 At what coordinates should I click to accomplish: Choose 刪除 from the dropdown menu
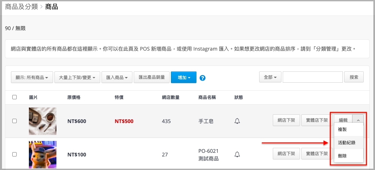pos(349,156)
